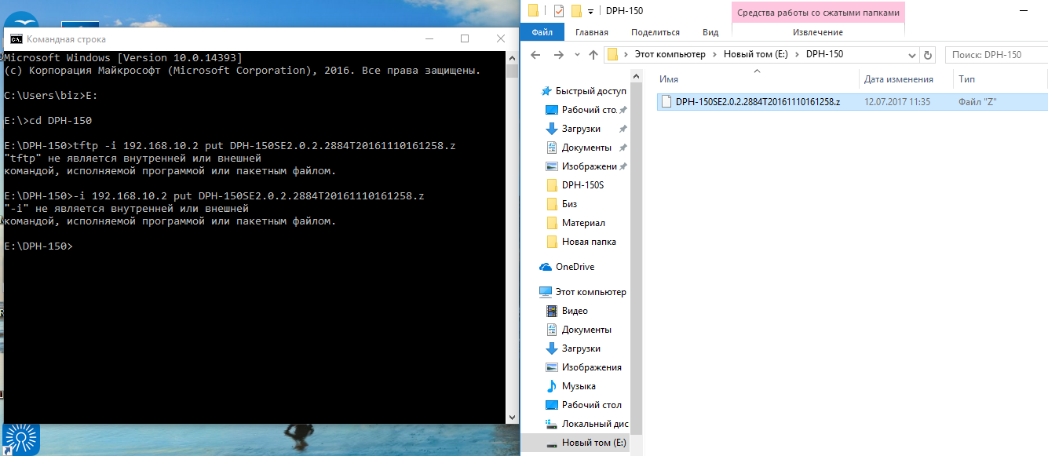1048x456 pixels.
Task: Click the Back navigation arrow in Explorer
Action: click(x=535, y=55)
